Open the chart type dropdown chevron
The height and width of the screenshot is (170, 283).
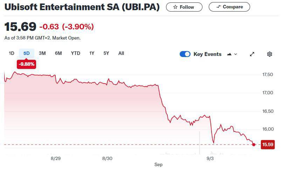(x=236, y=54)
